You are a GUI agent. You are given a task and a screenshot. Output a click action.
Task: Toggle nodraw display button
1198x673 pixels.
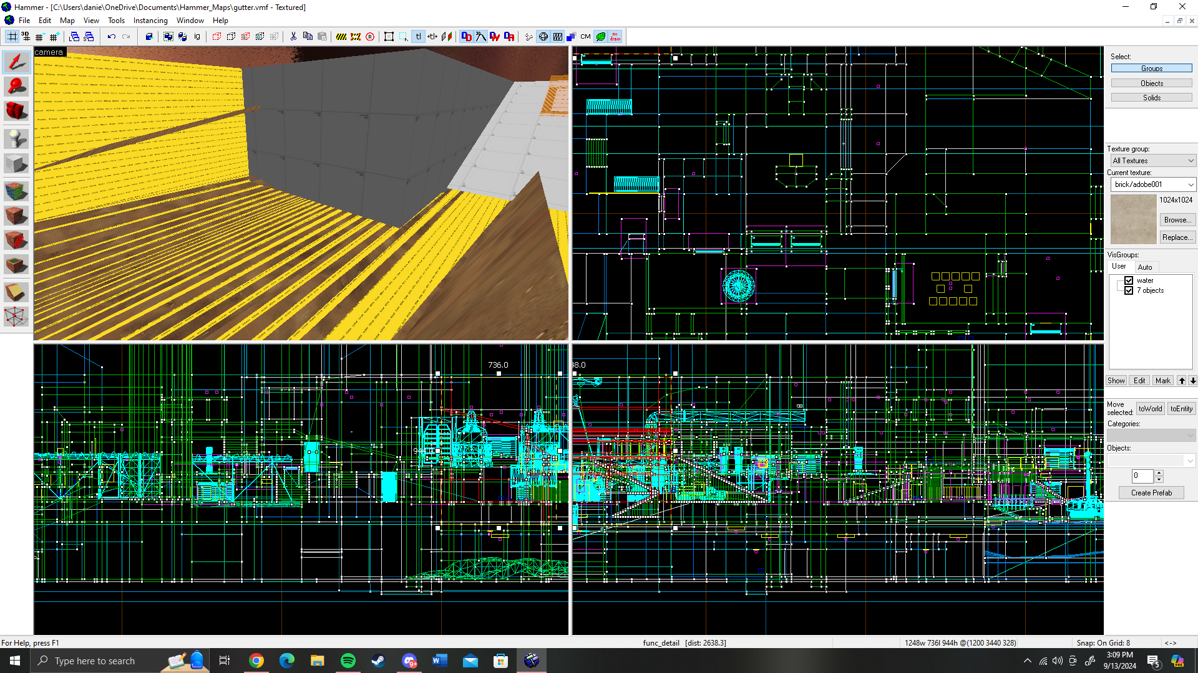pos(615,37)
